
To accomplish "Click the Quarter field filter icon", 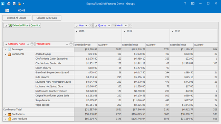I will pos(113,25).
